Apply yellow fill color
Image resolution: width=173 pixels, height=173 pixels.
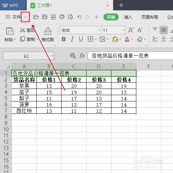115,39
